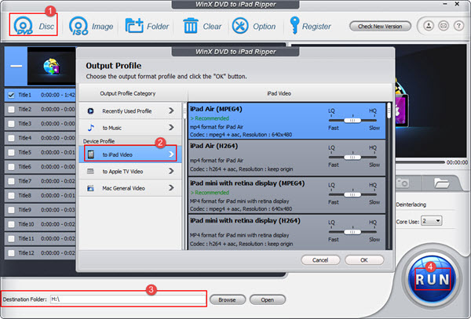Check the Title6 checkbox
The width and height of the screenshot is (471, 319).
(x=11, y=167)
